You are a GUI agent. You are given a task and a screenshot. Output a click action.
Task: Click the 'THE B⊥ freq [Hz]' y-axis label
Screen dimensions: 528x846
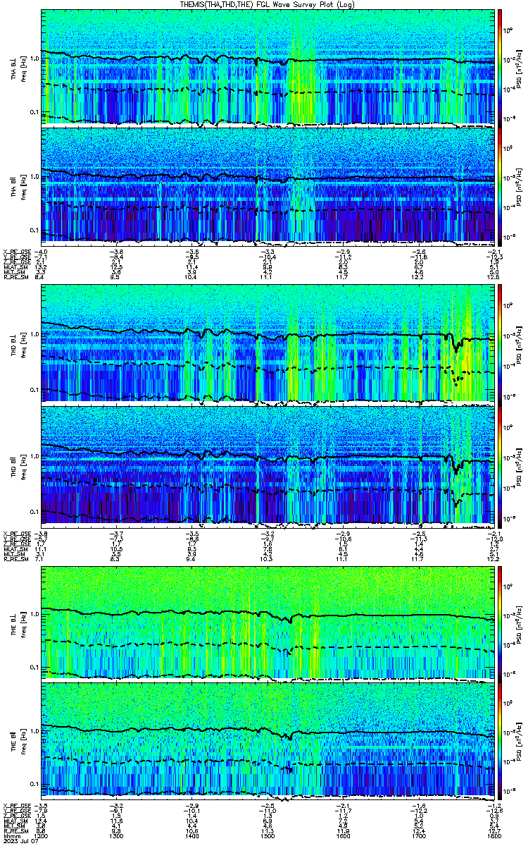[18, 623]
